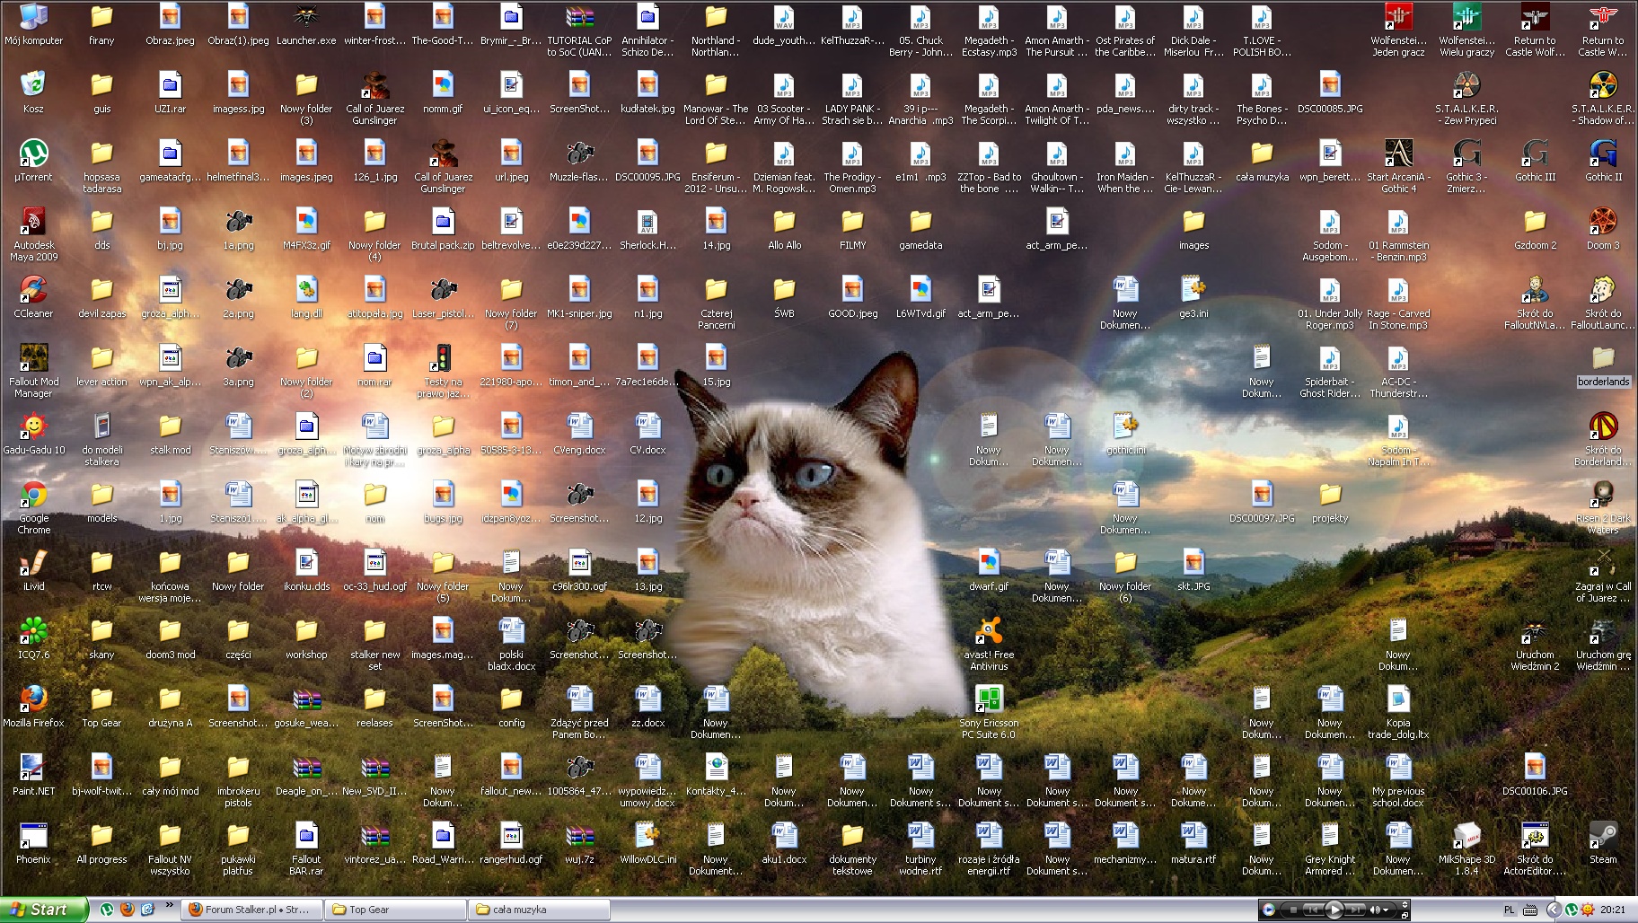Screen dimensions: 1638x923
Task: Launch µTorrent from Quick Launch bar
Action: click(x=107, y=910)
